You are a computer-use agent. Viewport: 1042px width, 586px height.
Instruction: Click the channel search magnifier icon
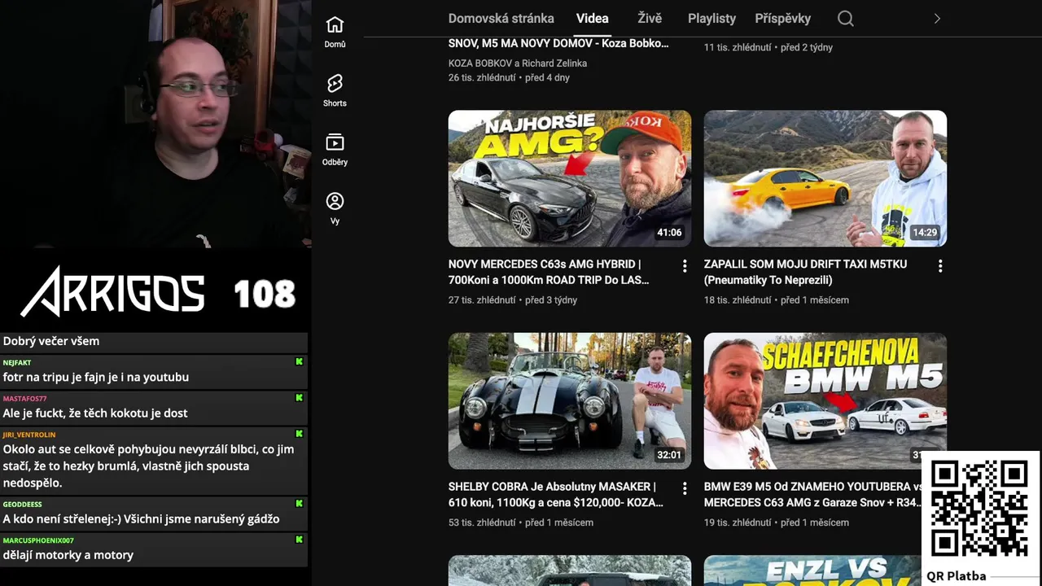point(846,19)
